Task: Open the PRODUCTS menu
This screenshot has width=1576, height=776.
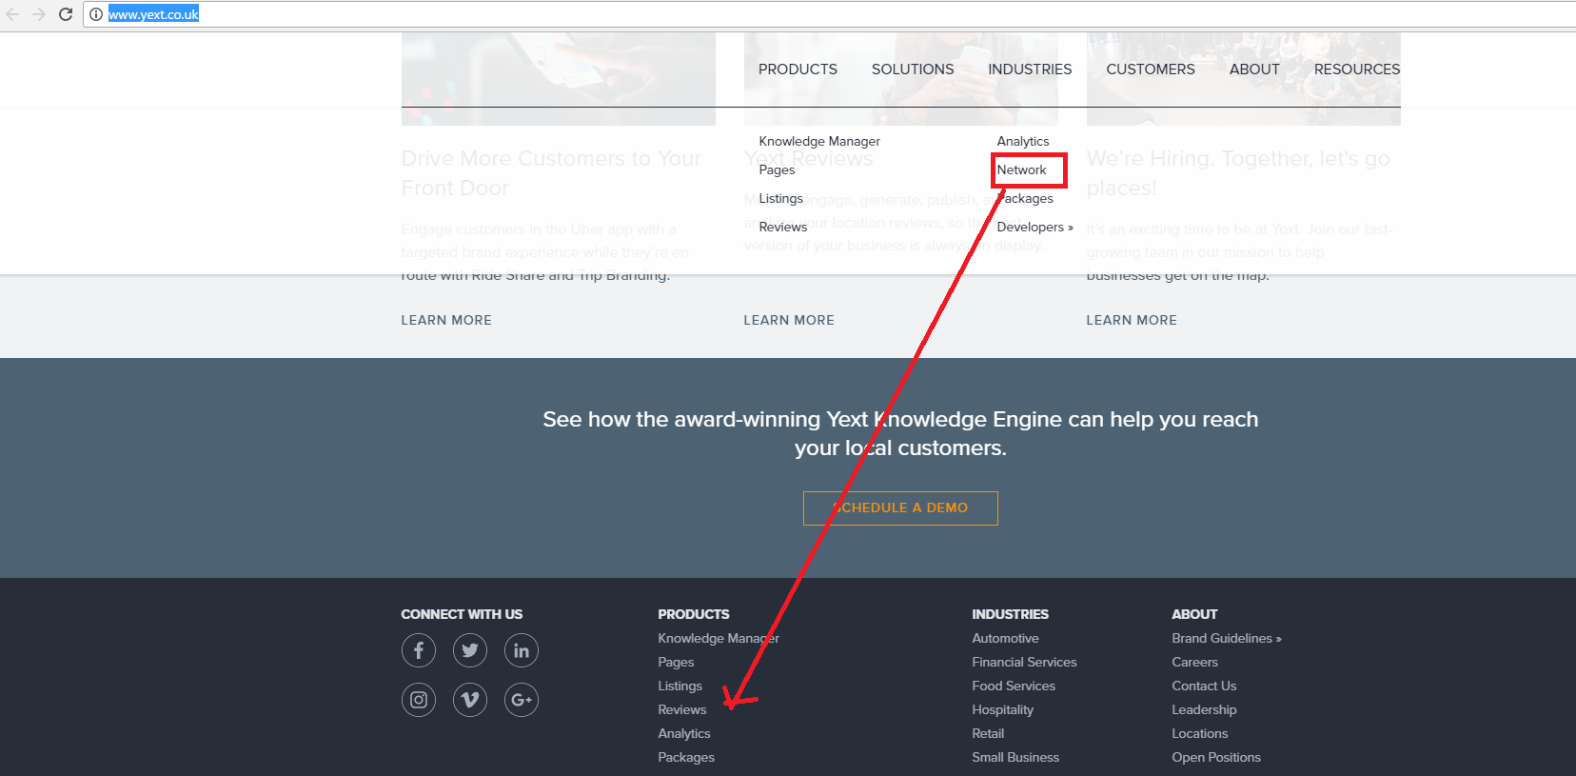Action: point(798,70)
